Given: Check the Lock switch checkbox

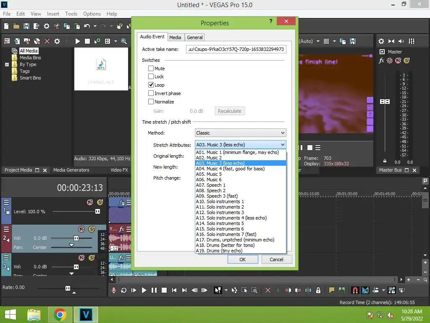Looking at the screenshot, I should pyautogui.click(x=151, y=77).
